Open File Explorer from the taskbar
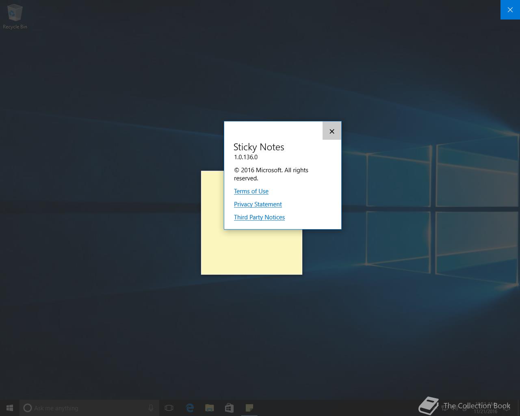 click(209, 408)
